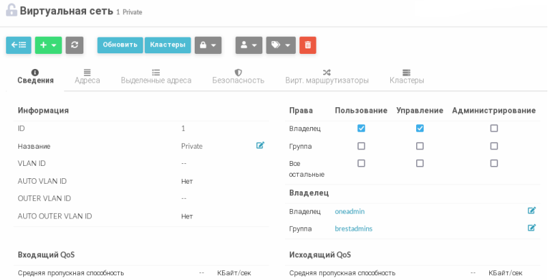Image resolution: width=548 pixels, height=280 pixels.
Task: Check Пользование for все остальные
Action: (x=361, y=163)
